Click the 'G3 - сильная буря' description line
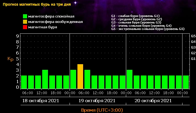Screen dimensions: 196x113 [x=136, y=22]
